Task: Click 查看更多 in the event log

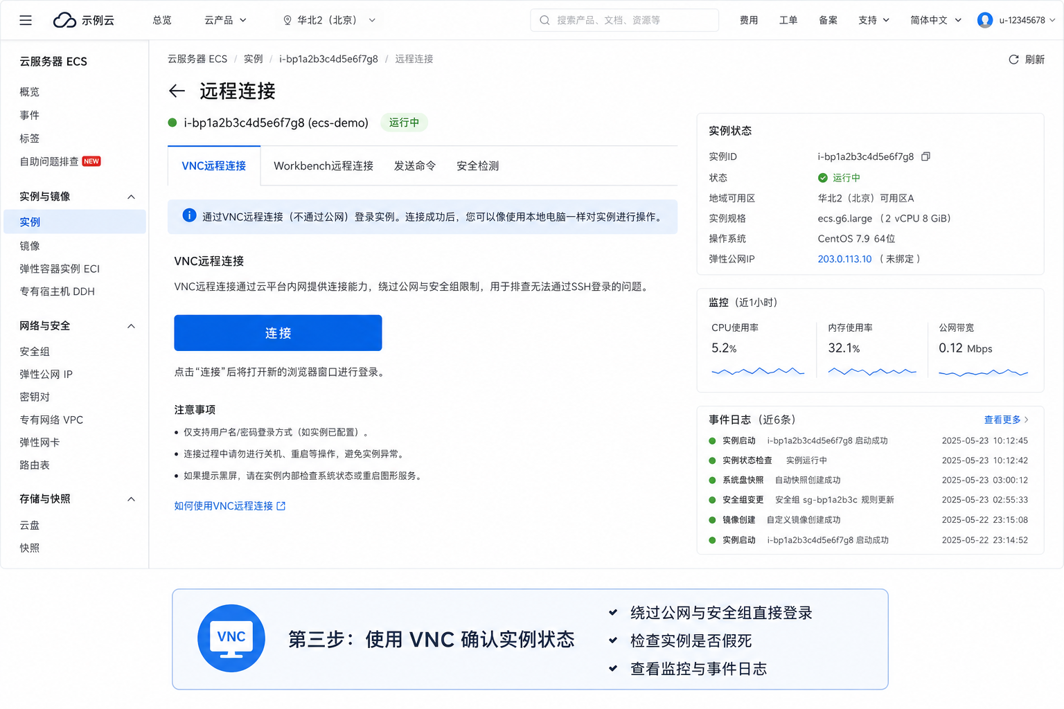Action: pos(1007,420)
